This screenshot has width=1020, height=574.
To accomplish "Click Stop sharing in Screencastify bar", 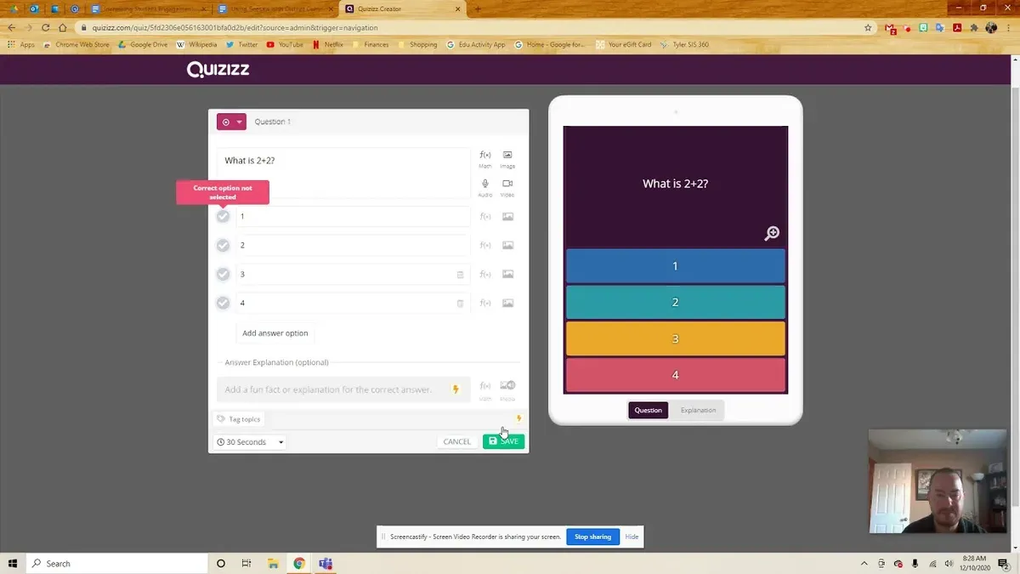I will [x=592, y=537].
